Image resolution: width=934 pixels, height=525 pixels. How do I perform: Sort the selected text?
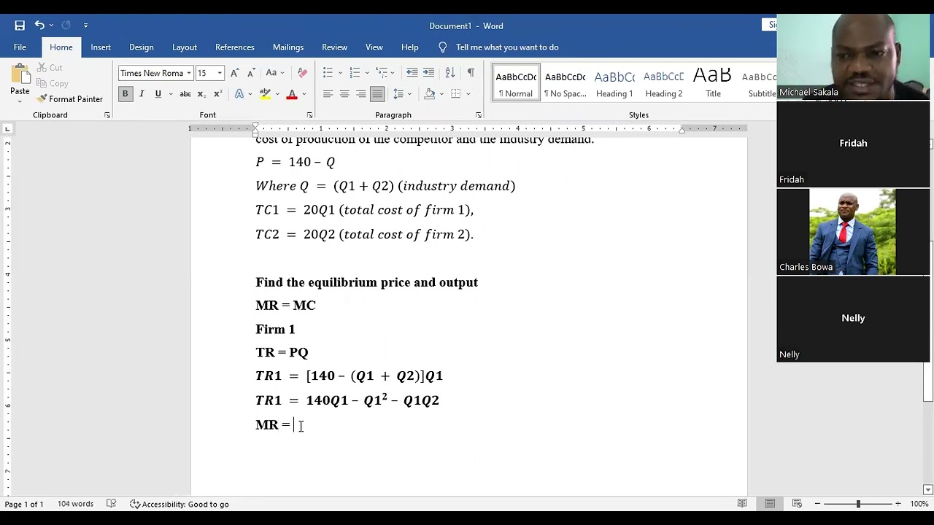click(x=450, y=72)
